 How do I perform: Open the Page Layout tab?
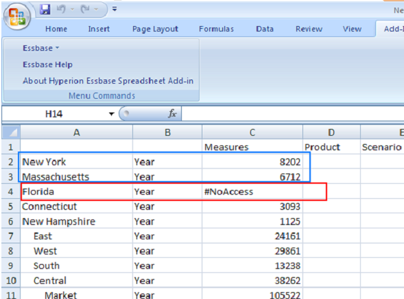click(155, 29)
